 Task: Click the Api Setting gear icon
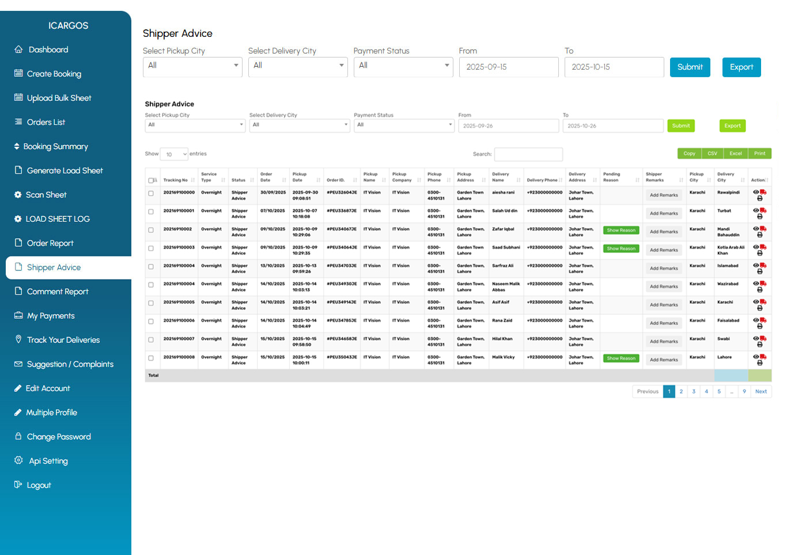18,460
